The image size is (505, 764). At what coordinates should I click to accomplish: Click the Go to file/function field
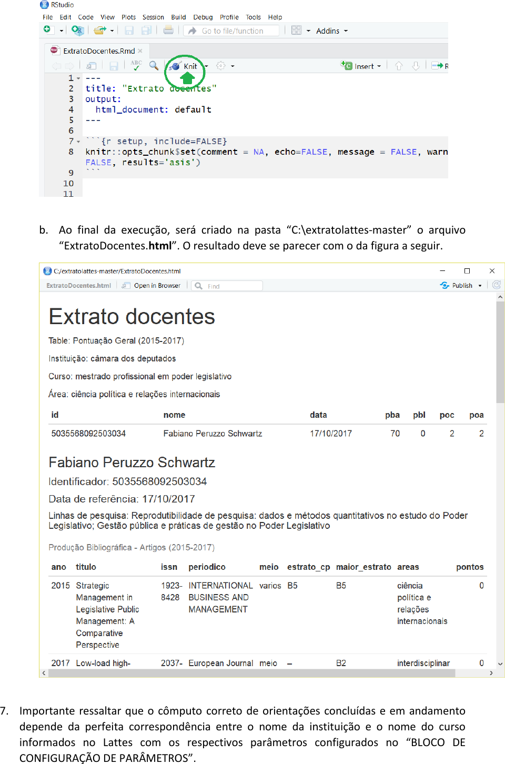(x=232, y=31)
